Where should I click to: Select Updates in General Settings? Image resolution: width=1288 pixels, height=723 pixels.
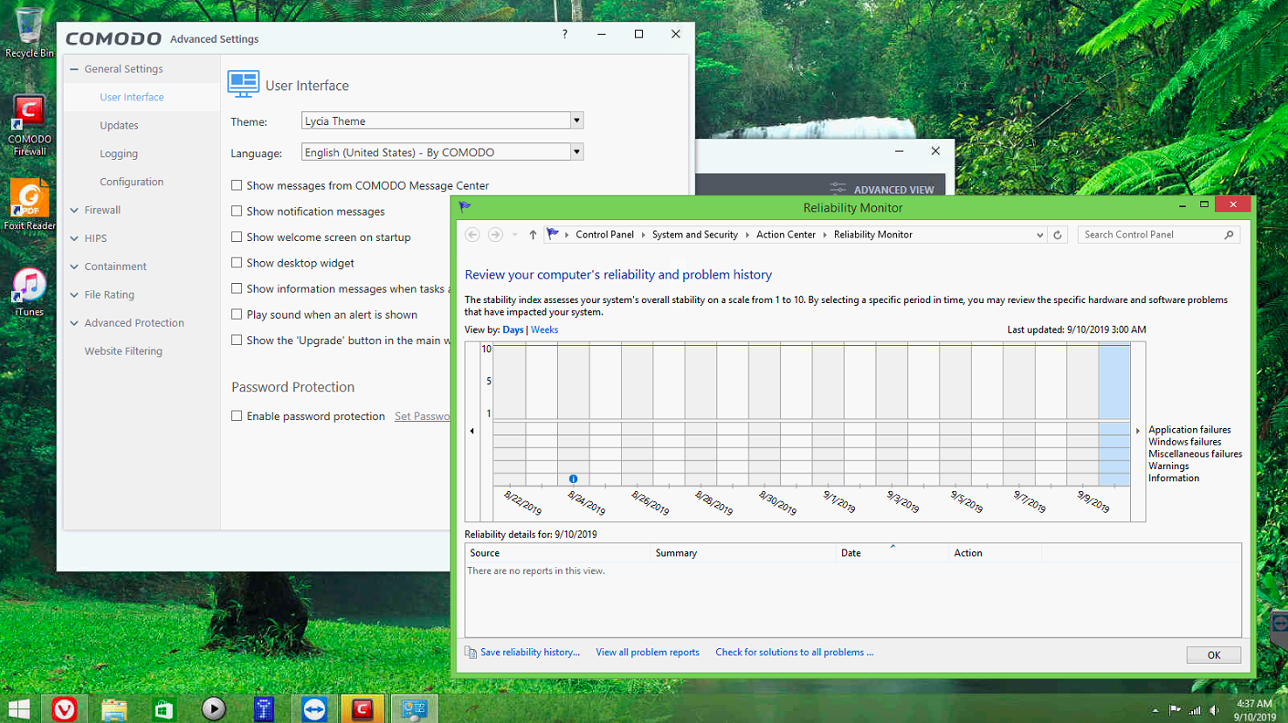point(119,125)
